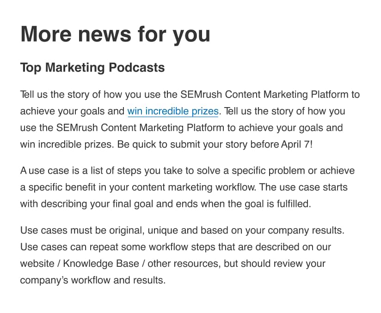This screenshot has width=381, height=313.
Task: Click 'unique and based' in last paragraph
Action: 188,230
